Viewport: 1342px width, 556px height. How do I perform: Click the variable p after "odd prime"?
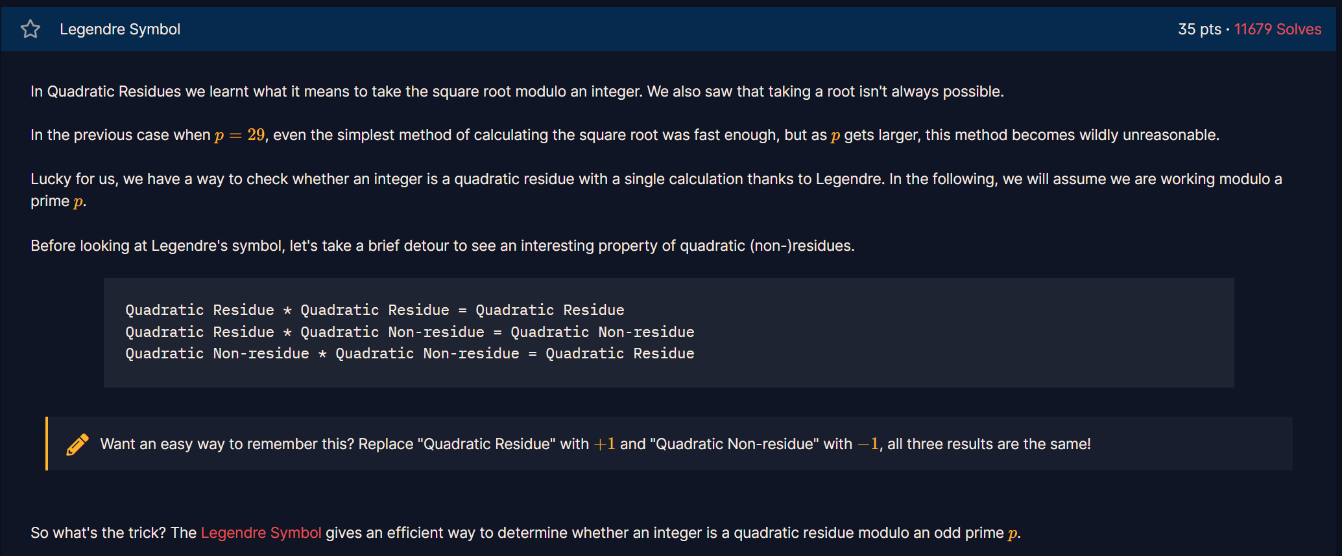(1012, 533)
